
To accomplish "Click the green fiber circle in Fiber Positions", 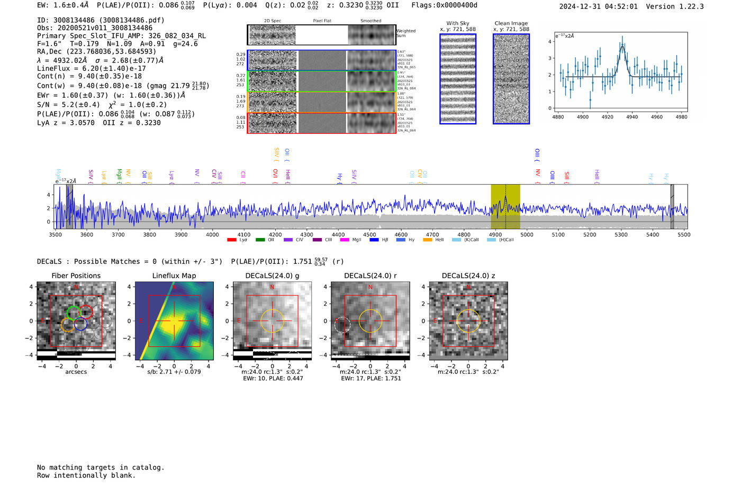I will point(74,312).
